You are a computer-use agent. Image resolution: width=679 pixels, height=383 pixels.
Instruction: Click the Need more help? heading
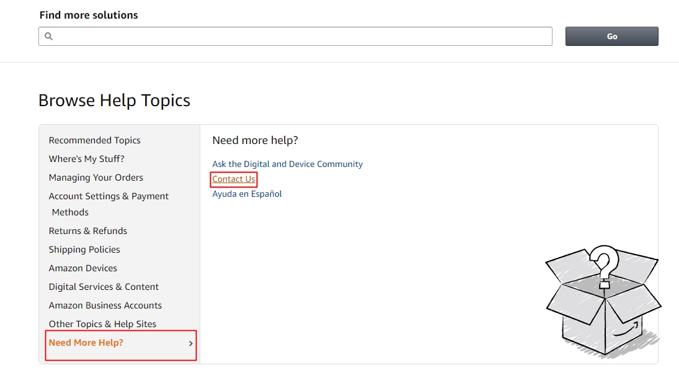pyautogui.click(x=255, y=140)
